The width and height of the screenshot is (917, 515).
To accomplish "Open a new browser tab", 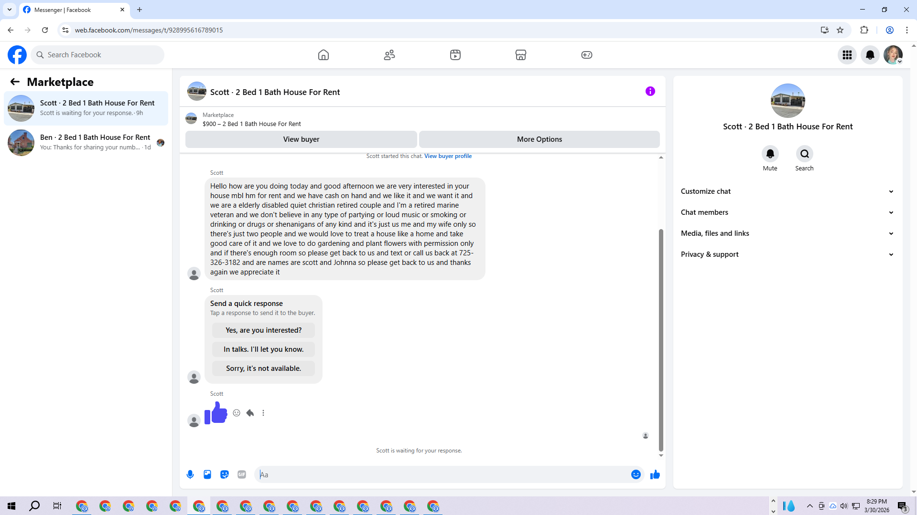I will [x=140, y=10].
